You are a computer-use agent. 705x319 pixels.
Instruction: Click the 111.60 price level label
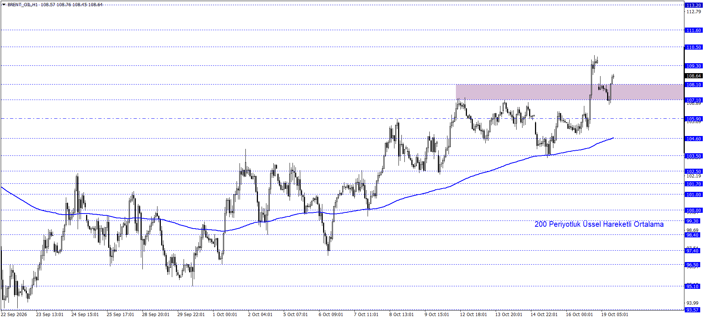coord(693,30)
